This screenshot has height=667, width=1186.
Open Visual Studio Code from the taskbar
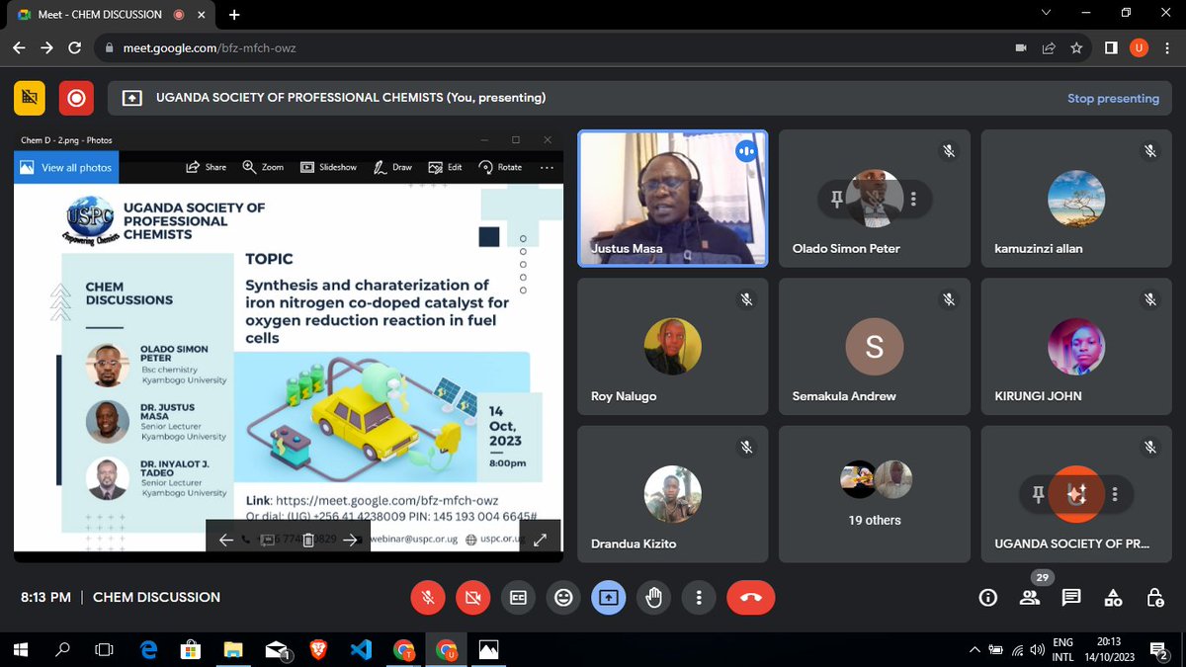coord(360,649)
